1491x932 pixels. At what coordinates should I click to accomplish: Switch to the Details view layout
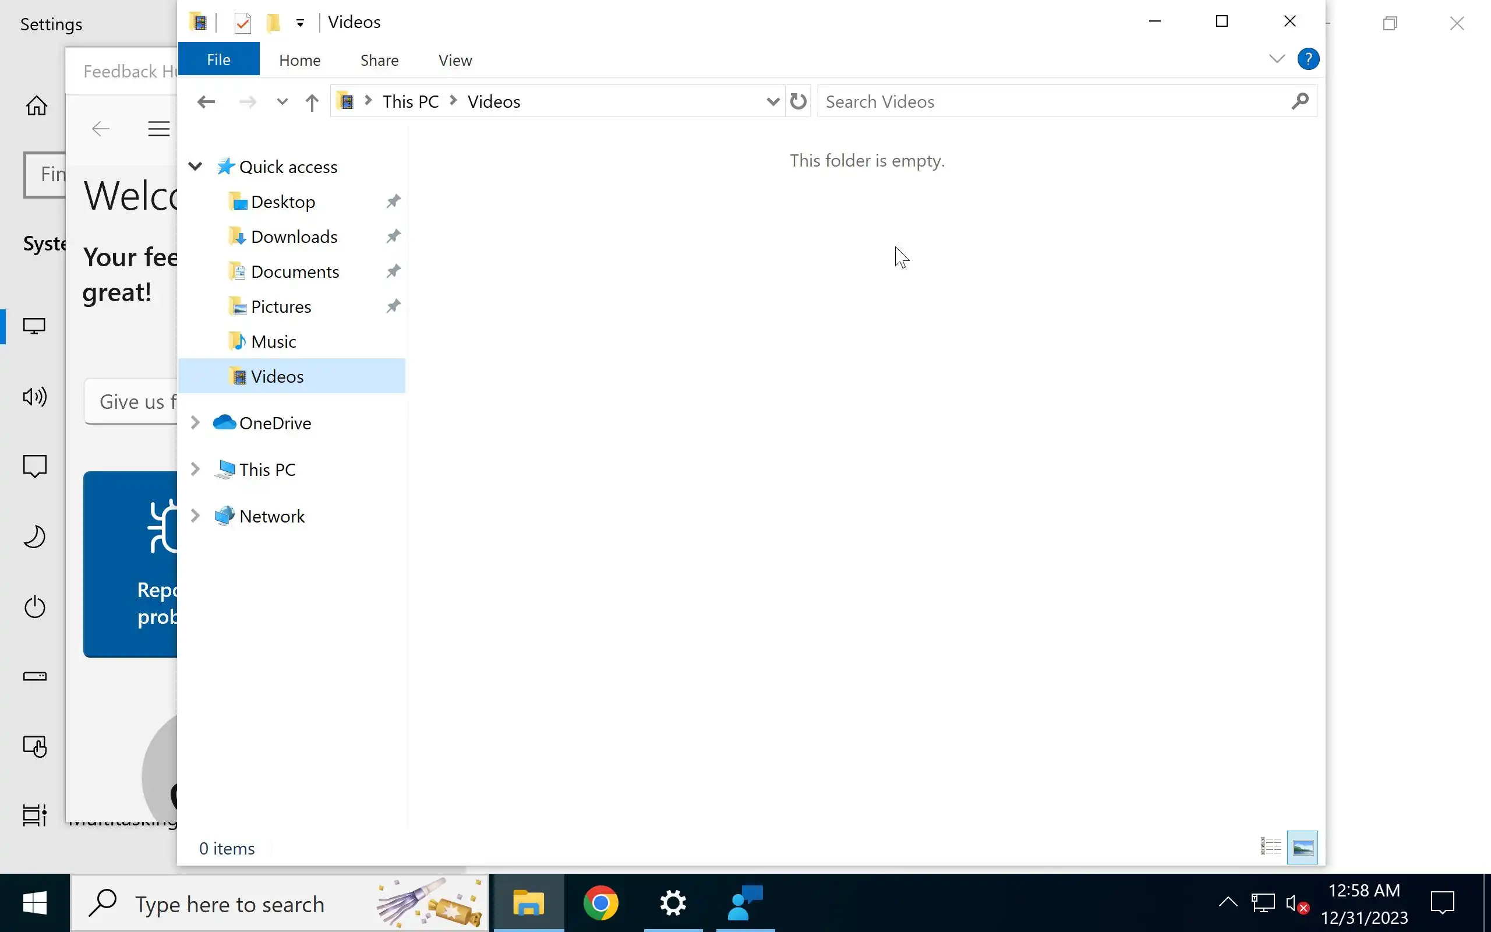(1270, 847)
